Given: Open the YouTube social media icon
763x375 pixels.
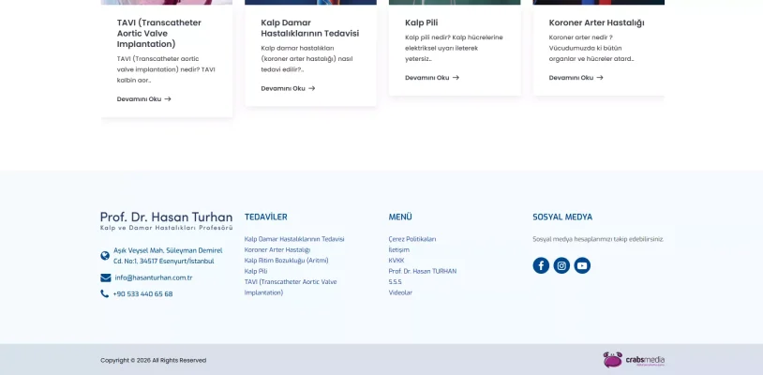Looking at the screenshot, I should (582, 265).
